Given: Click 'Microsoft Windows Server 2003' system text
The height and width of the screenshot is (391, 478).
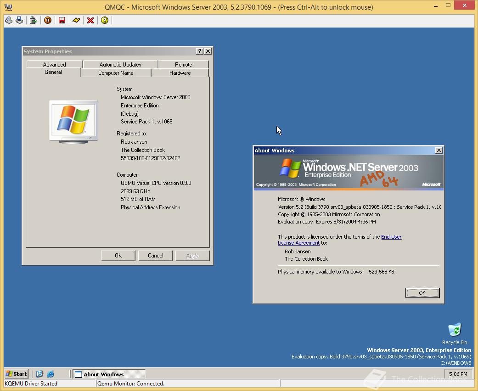Looking at the screenshot, I should pos(156,97).
